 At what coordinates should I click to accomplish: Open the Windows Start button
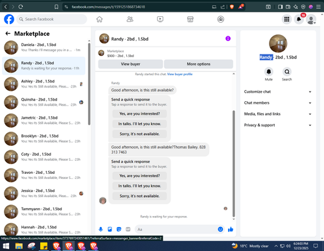(x=6, y=246)
